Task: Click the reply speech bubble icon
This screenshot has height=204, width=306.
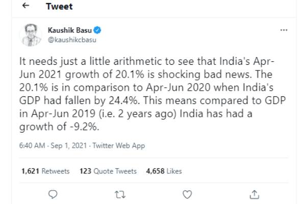Action: (54, 194)
